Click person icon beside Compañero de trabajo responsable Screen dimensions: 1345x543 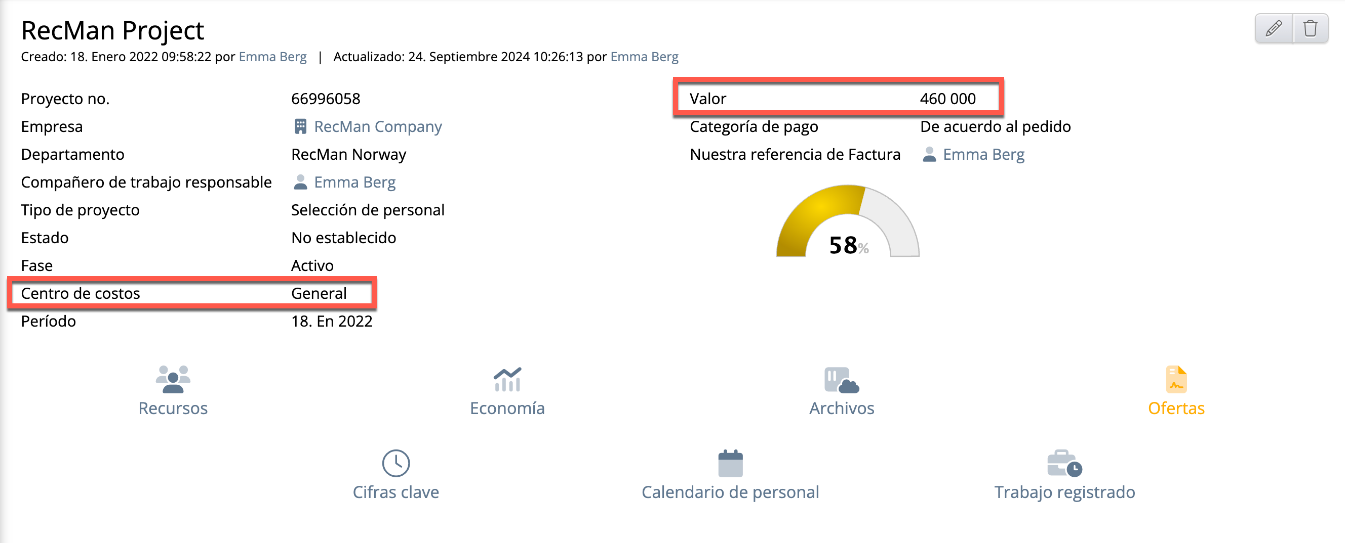tap(300, 183)
